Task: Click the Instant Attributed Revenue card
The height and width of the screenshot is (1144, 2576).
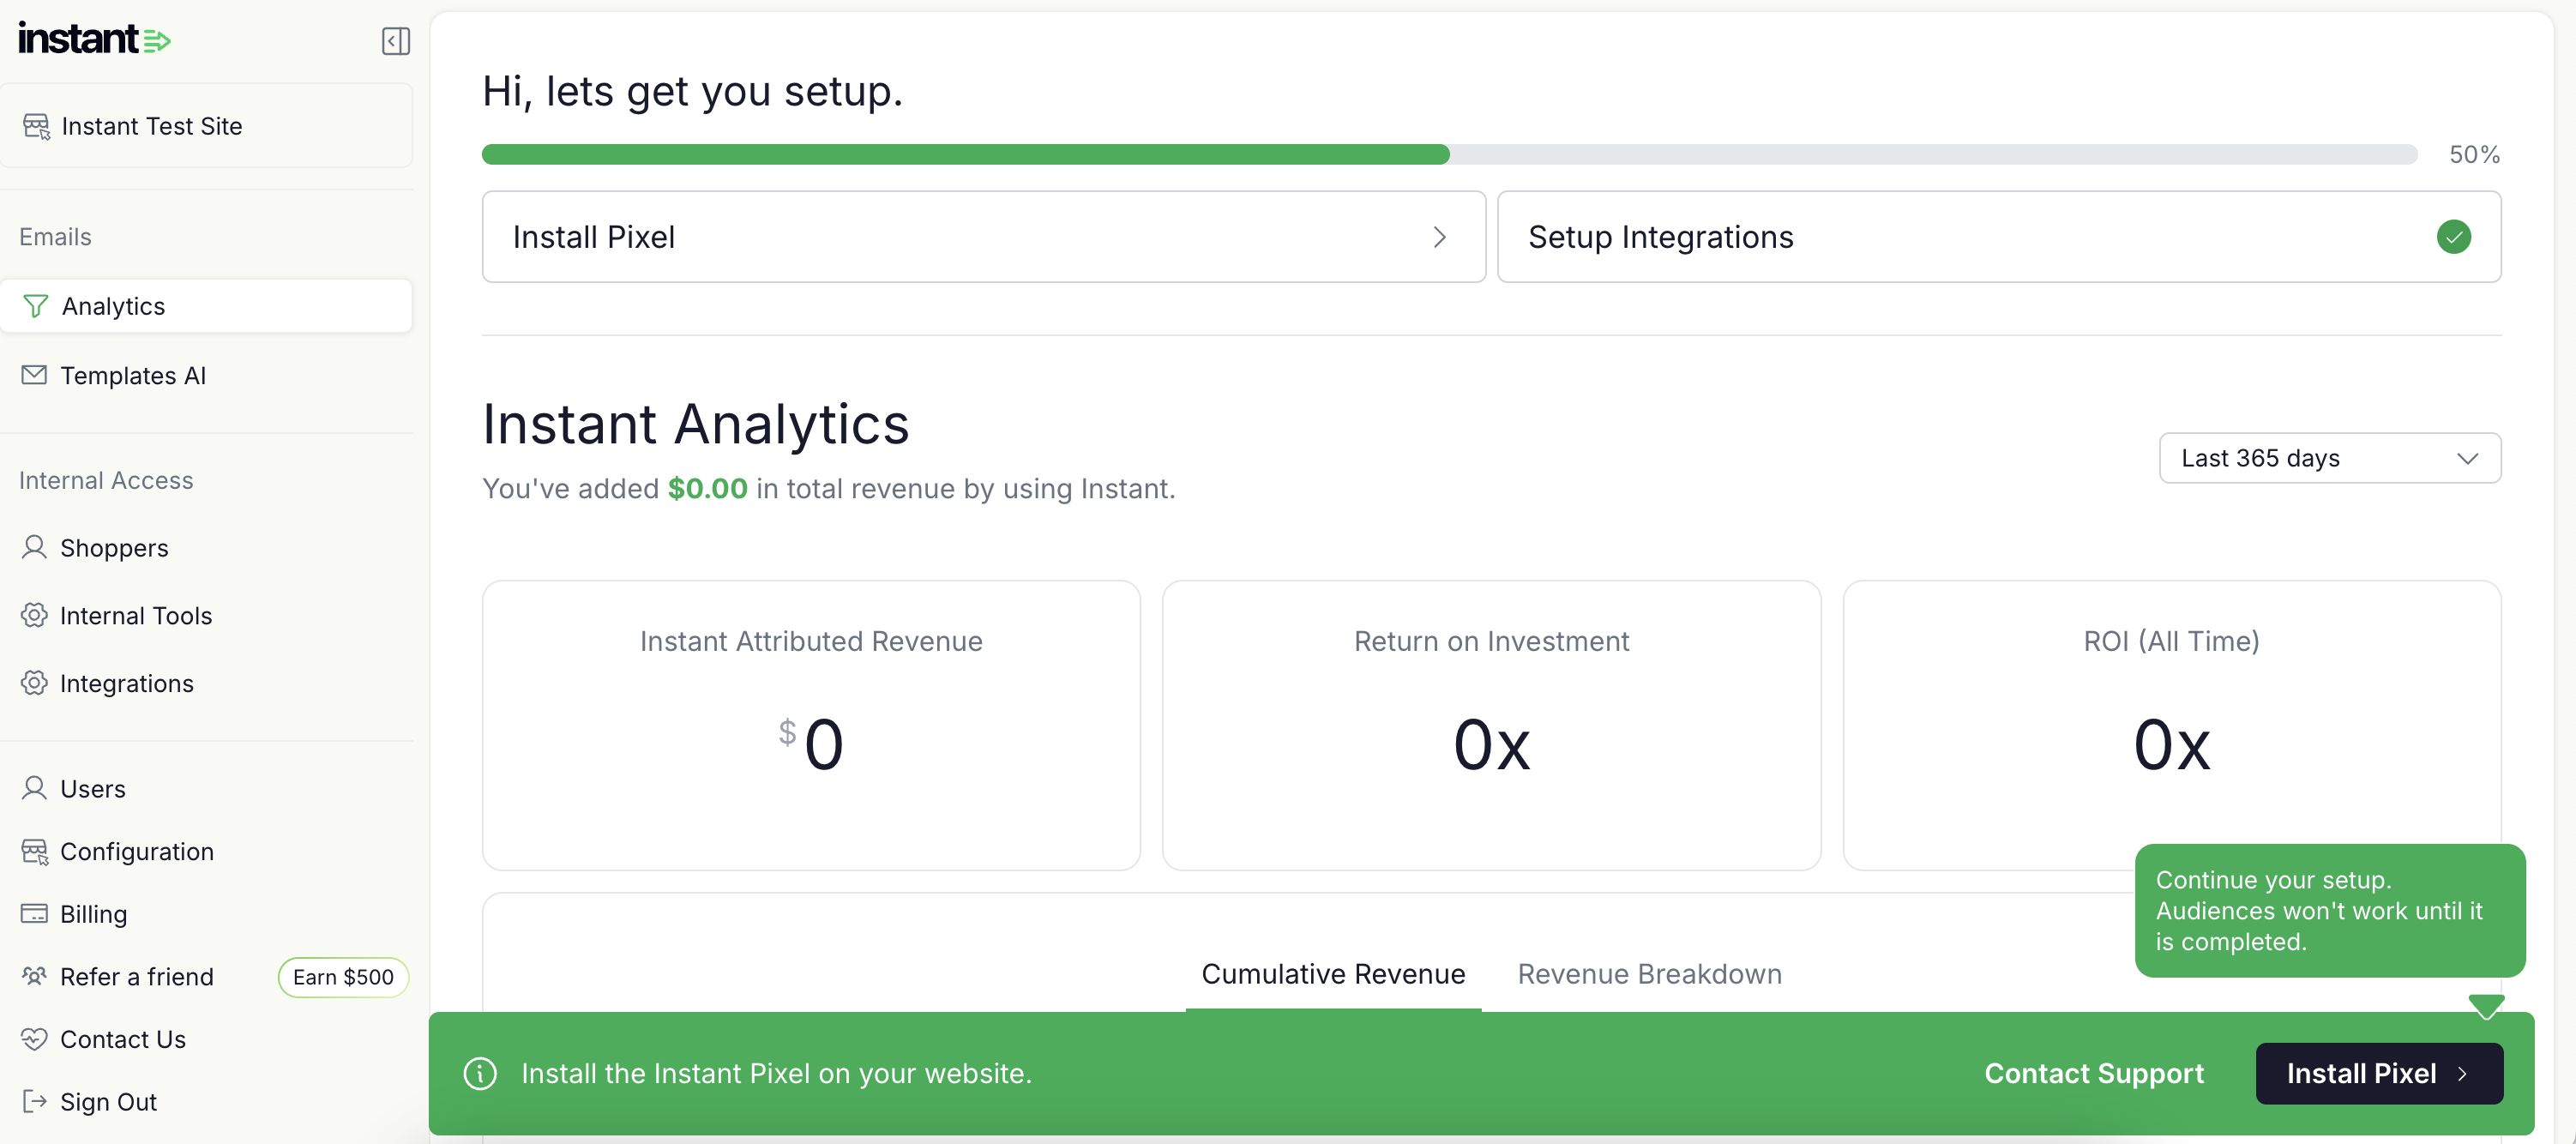Action: click(x=811, y=725)
